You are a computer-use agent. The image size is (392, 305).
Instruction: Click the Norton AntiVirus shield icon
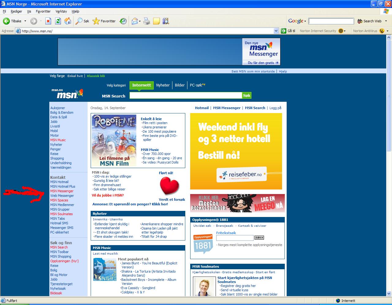(382, 31)
